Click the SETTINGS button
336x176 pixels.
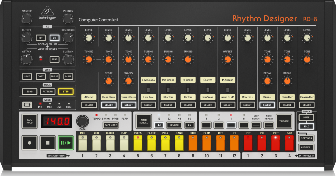click(x=306, y=138)
